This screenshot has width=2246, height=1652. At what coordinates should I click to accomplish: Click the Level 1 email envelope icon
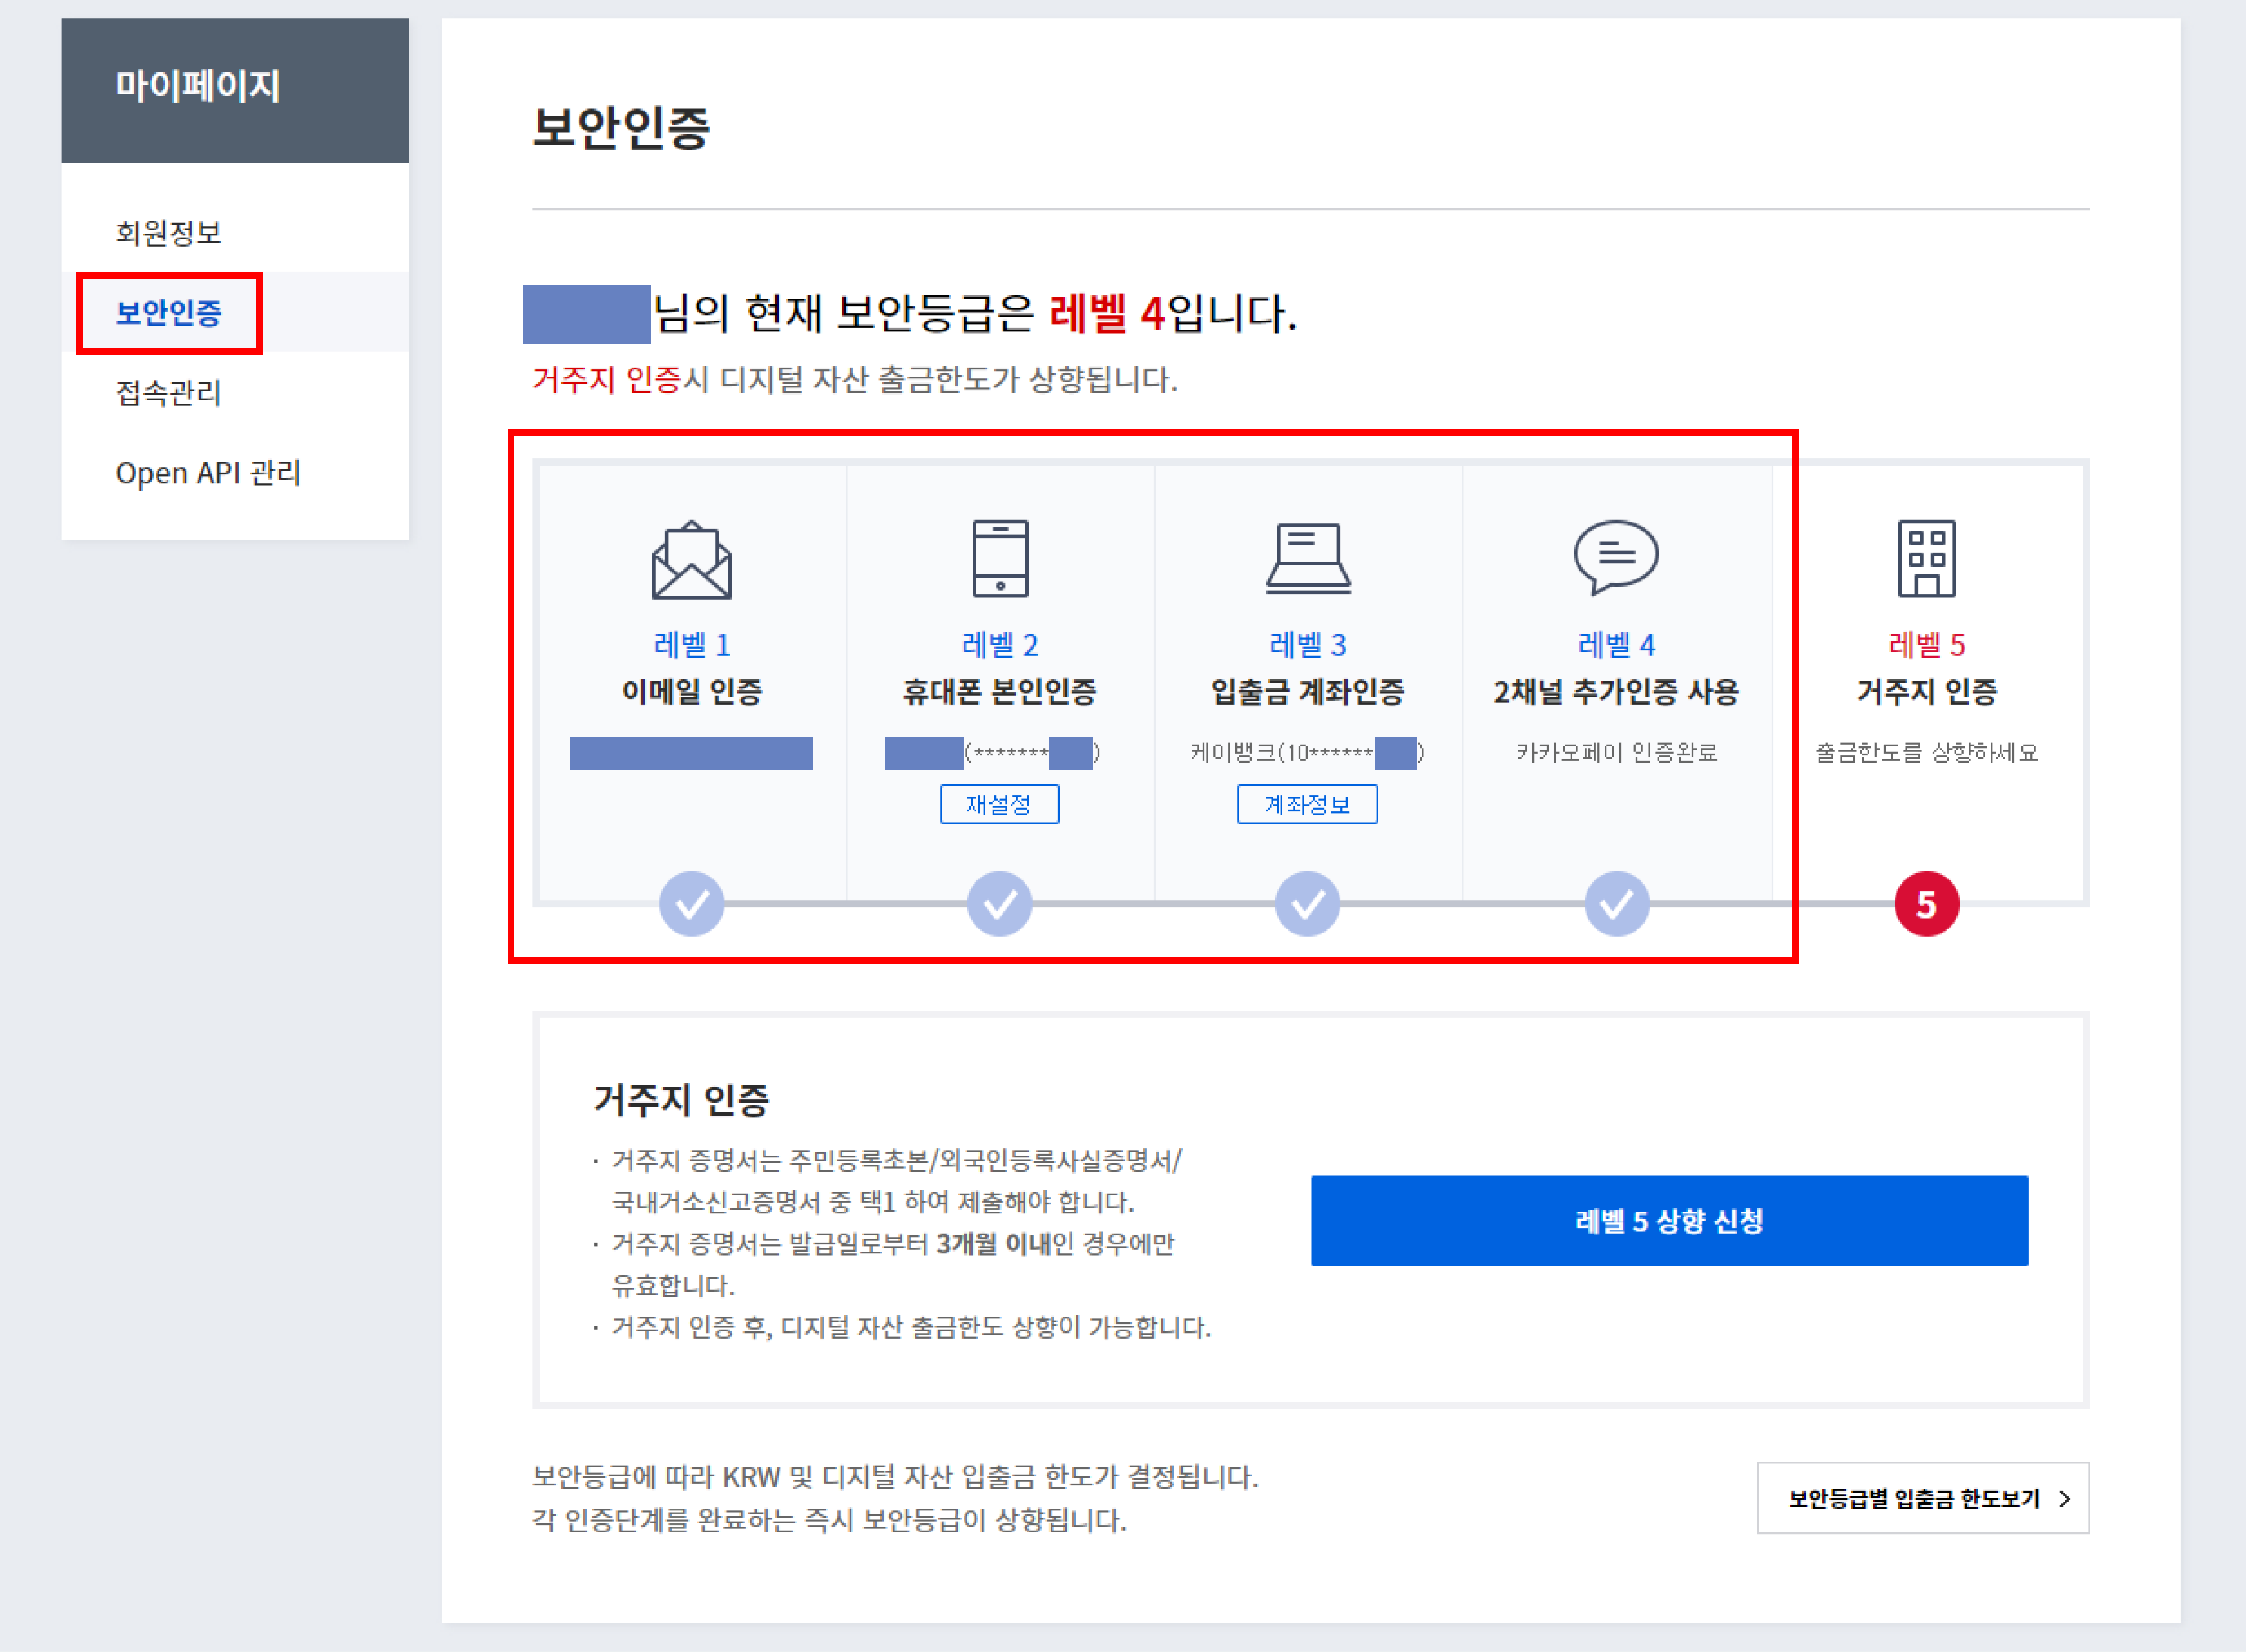click(691, 560)
